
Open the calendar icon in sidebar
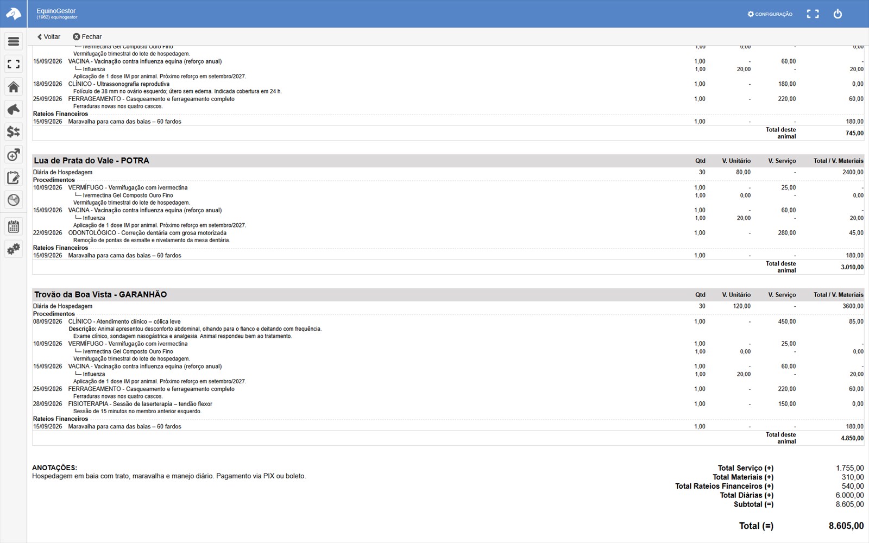[x=14, y=226]
